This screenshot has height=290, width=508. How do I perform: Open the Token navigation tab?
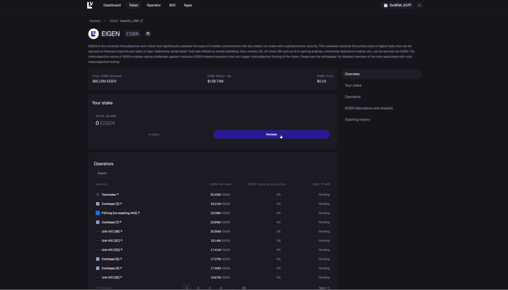(133, 5)
